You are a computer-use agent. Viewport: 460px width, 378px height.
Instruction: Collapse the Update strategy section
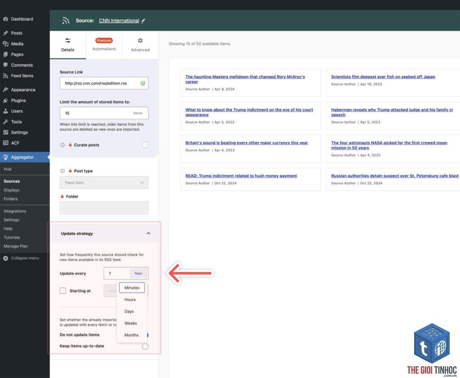pos(148,233)
